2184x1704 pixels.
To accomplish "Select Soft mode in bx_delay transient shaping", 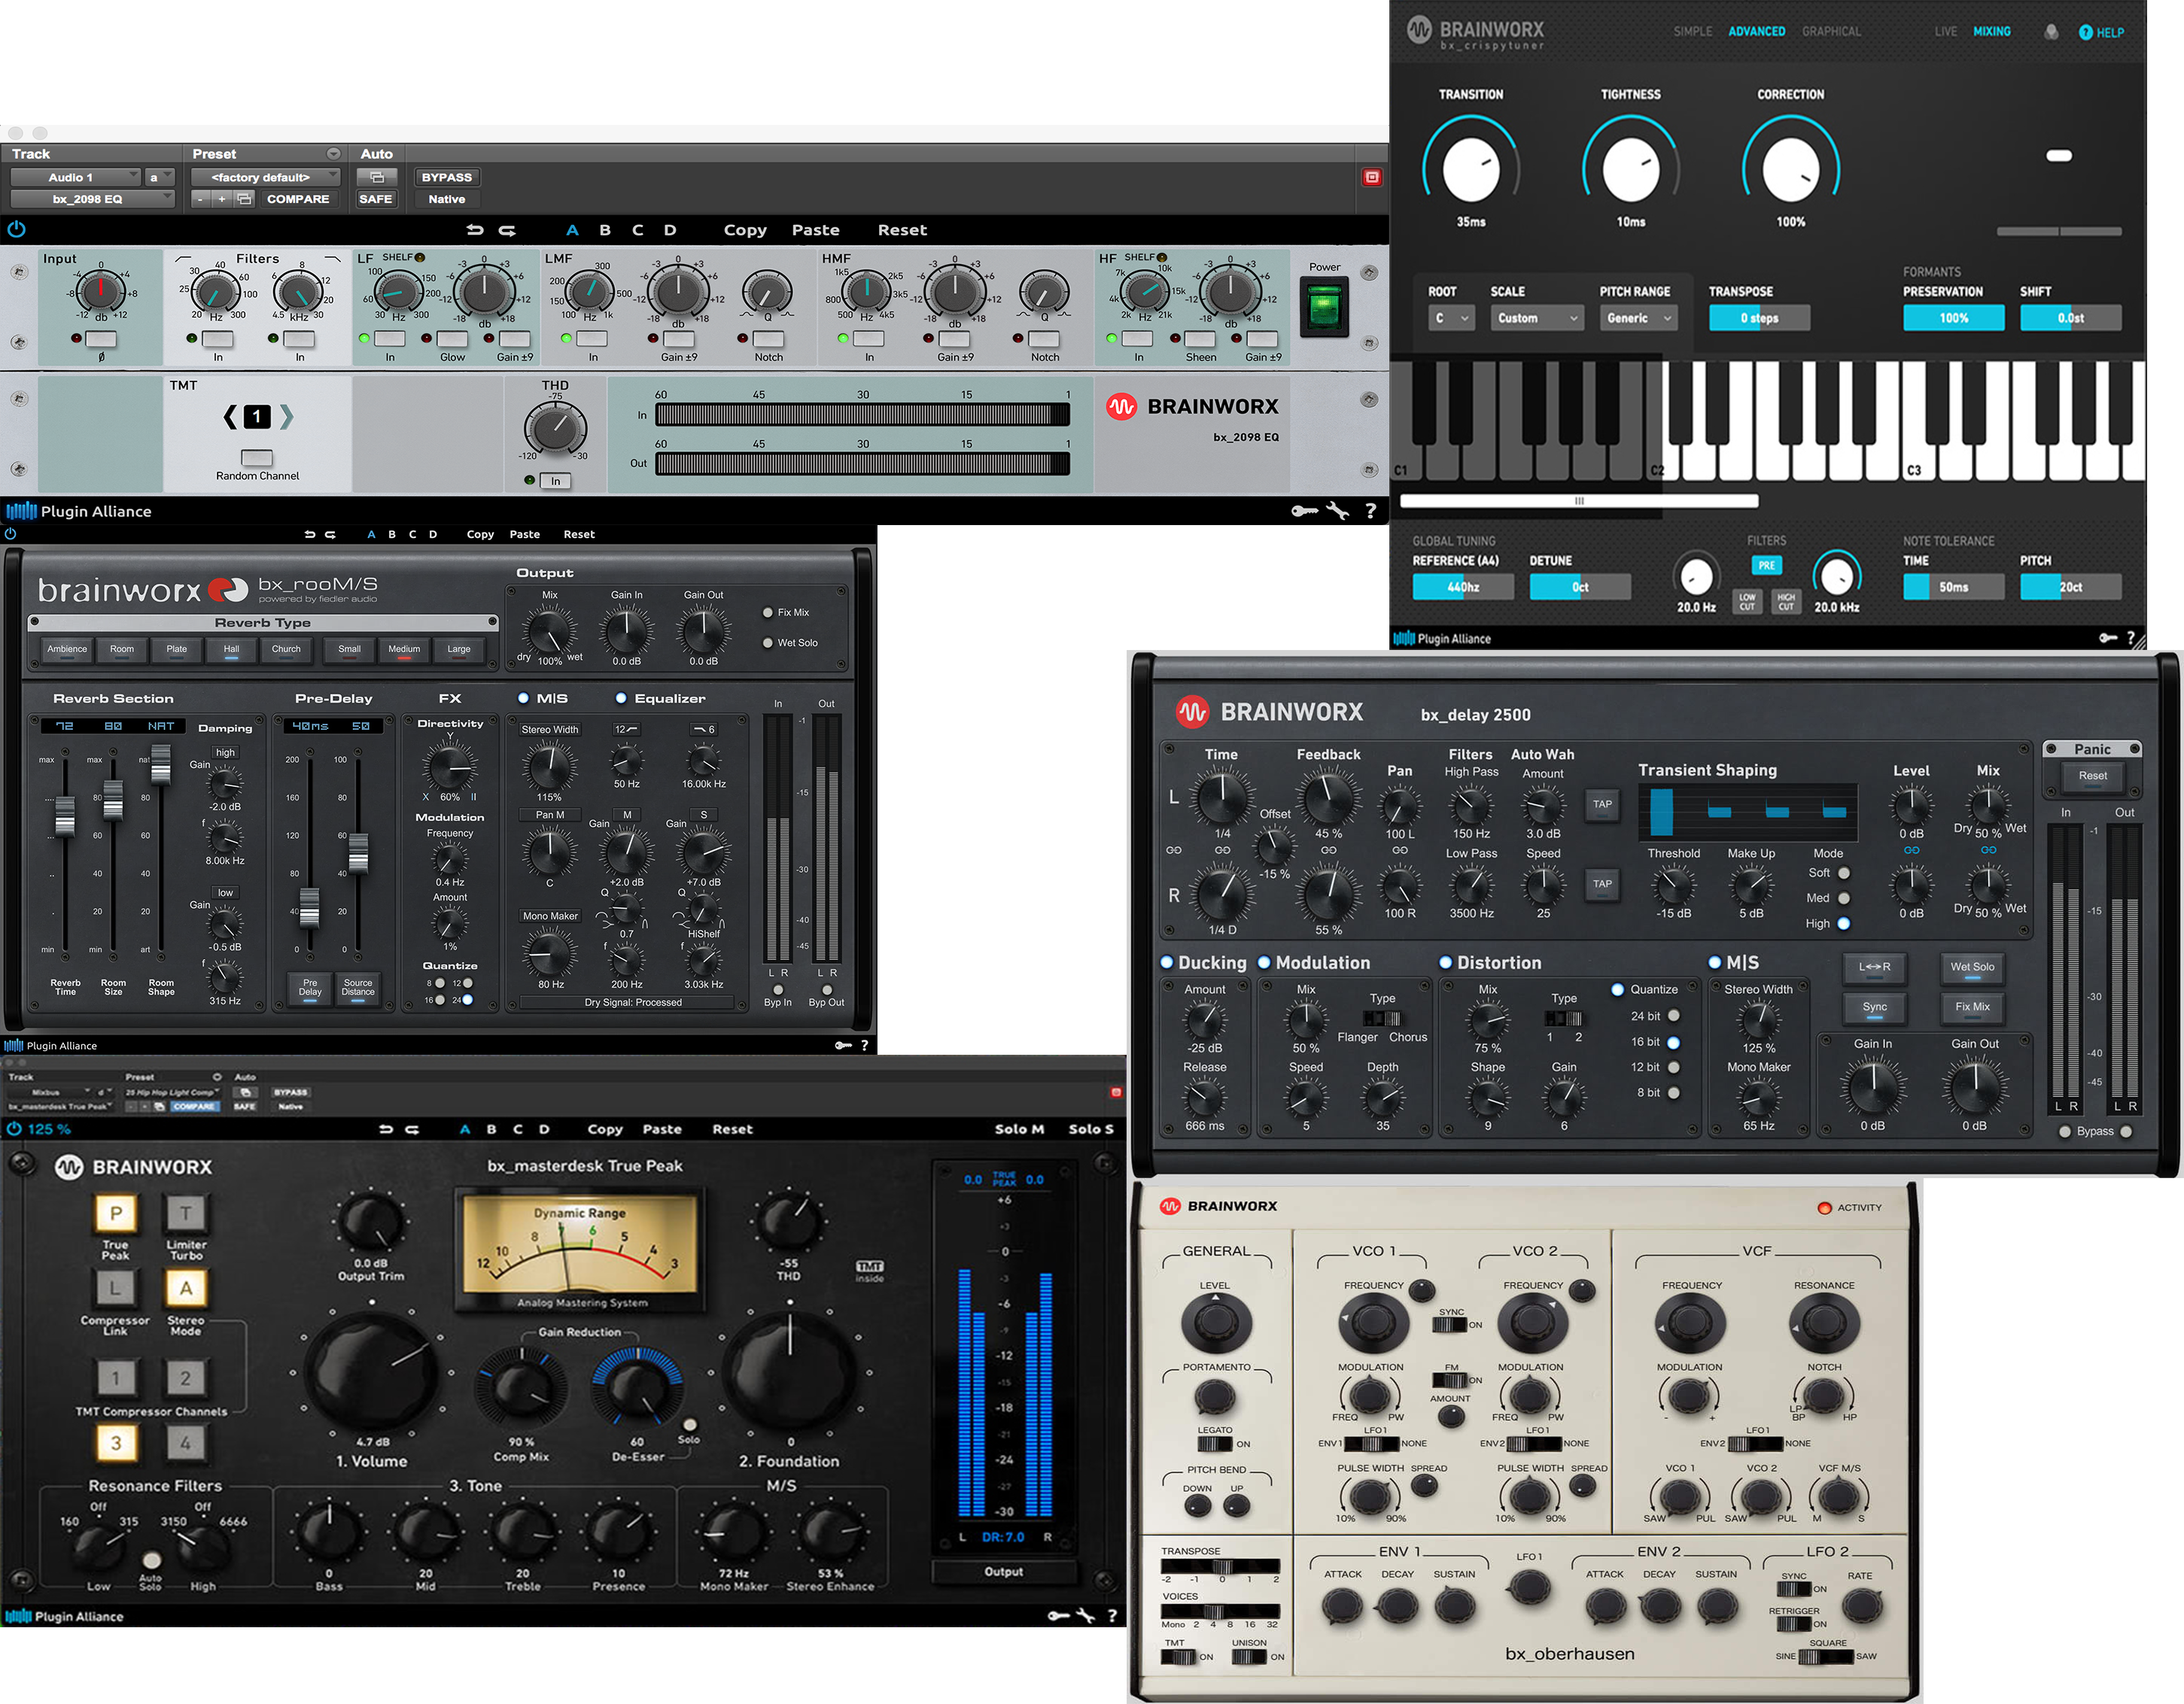I will point(1843,873).
